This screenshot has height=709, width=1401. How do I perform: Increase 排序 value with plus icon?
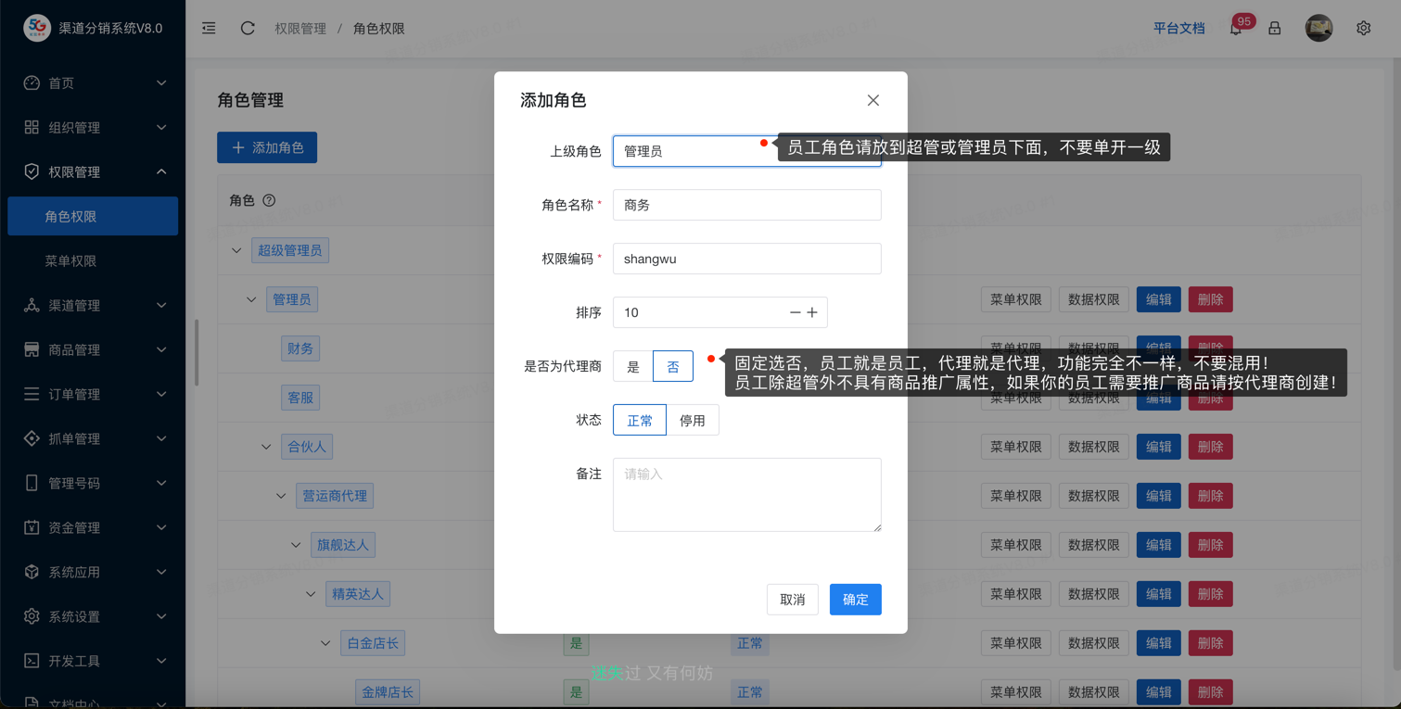click(812, 313)
